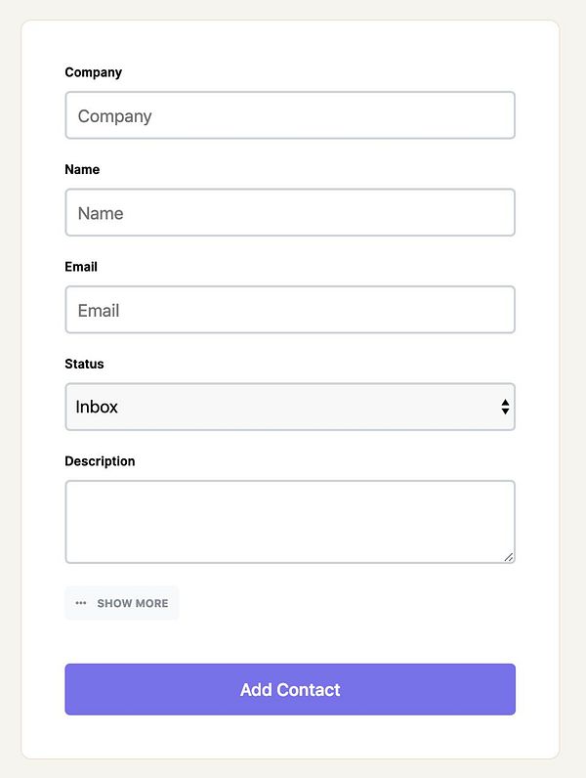The width and height of the screenshot is (586, 778).
Task: Click the "Company" placeholder text
Action: (x=114, y=116)
